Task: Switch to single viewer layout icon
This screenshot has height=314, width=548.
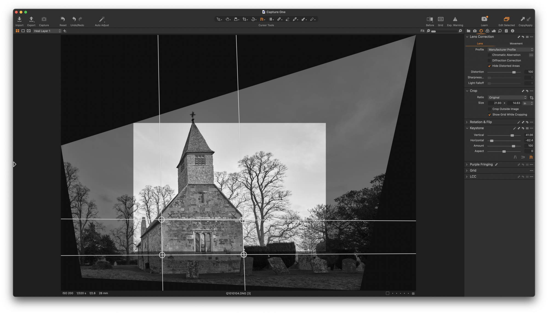Action: (23, 31)
